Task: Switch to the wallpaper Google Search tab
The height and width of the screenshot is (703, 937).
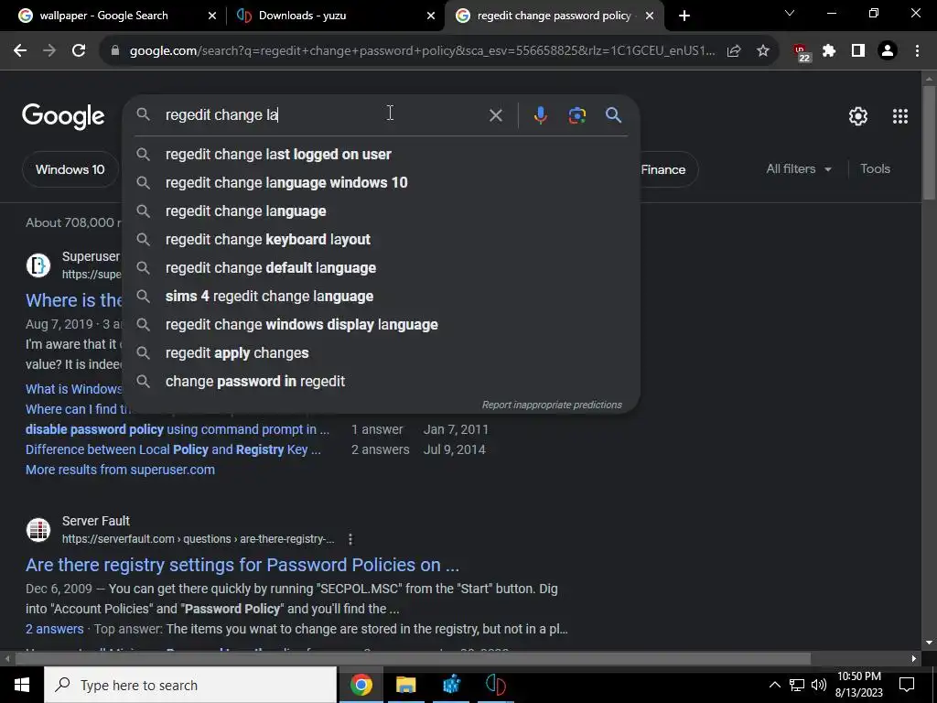Action: (104, 16)
